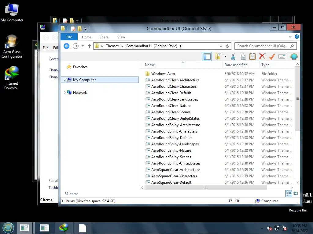This screenshot has width=313, height=234.
Task: Open File menu in background window
Action: point(46,48)
